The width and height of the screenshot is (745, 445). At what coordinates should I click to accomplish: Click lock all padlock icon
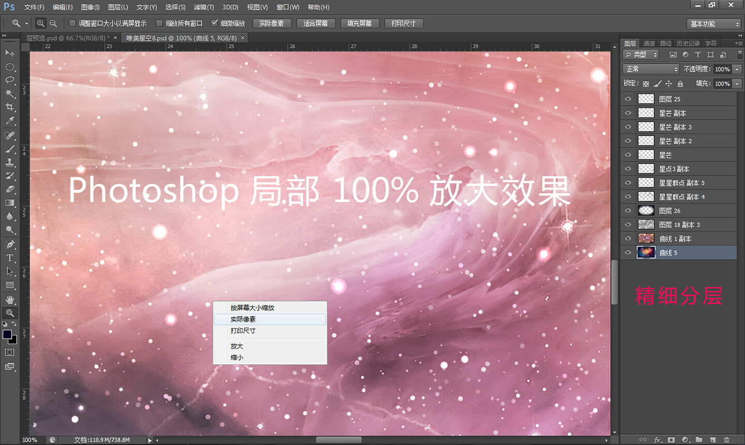point(680,84)
